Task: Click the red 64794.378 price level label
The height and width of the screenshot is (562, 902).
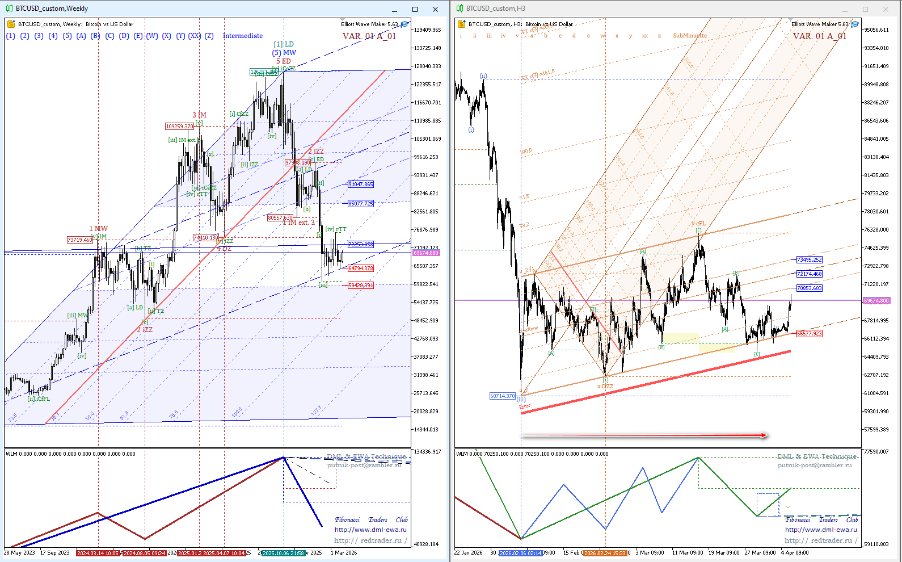Action: tap(361, 268)
